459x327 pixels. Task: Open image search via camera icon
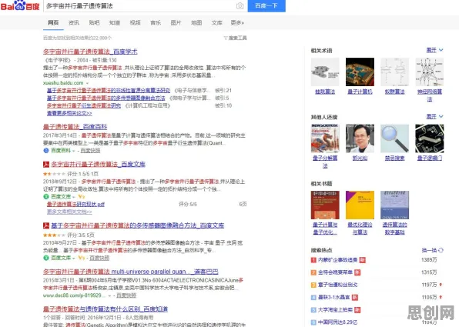click(x=240, y=6)
